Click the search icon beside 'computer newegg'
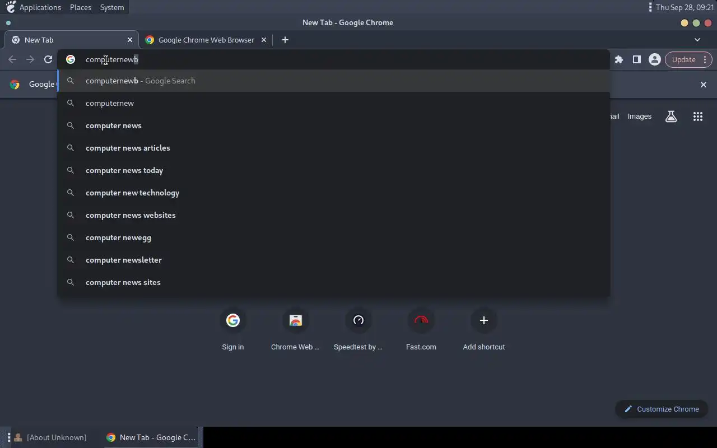This screenshot has height=448, width=717. click(x=71, y=237)
